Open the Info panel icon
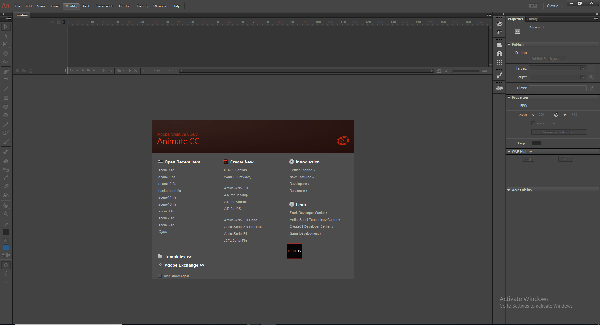The height and width of the screenshot is (325, 600). click(x=499, y=54)
